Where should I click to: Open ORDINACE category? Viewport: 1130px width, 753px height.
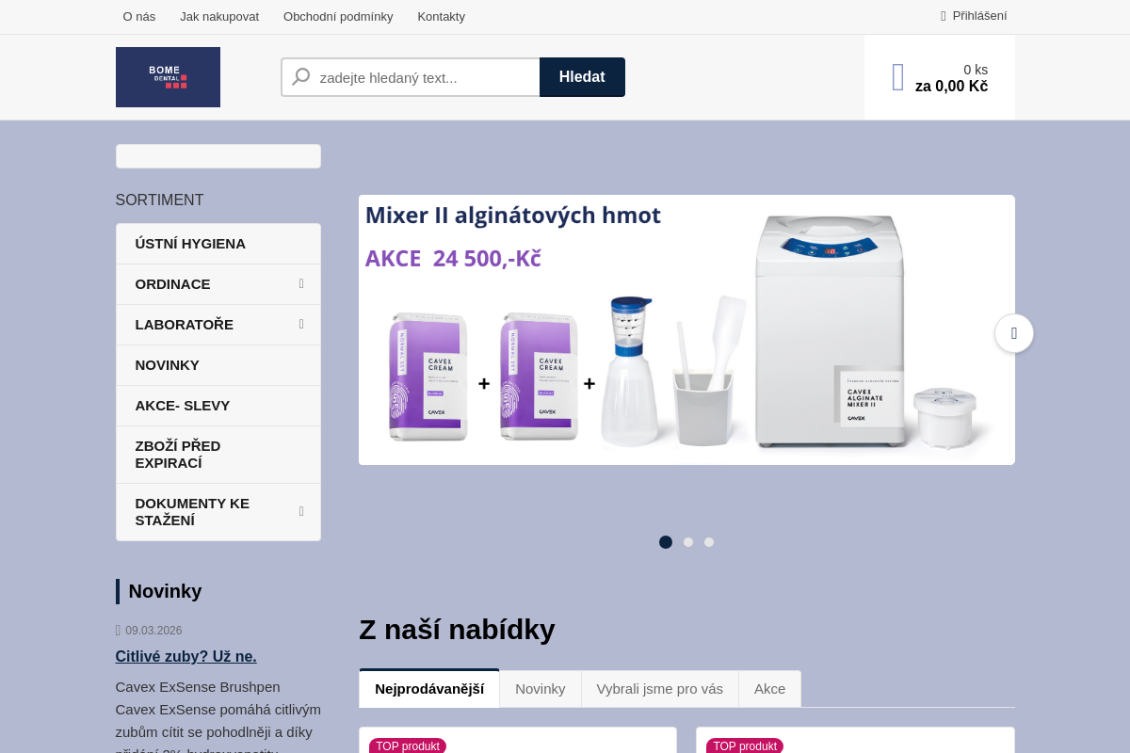[x=218, y=284]
